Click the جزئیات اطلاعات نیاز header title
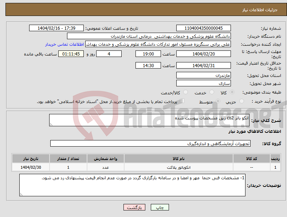The width and height of the screenshot is (287, 217). point(260,10)
